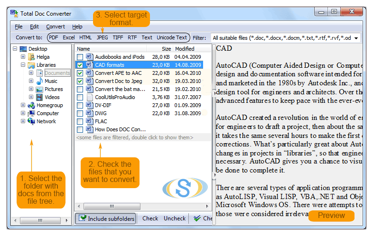Screen dimensions: 373x236
Task: Choose TIFF as target format
Action: pyautogui.click(x=118, y=37)
